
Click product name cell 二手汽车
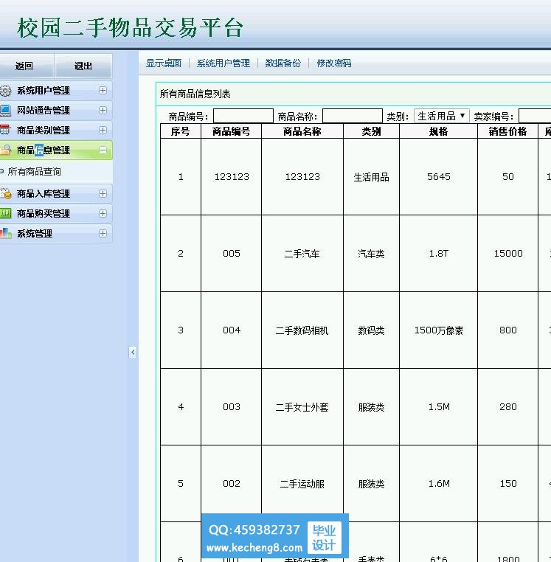click(302, 254)
